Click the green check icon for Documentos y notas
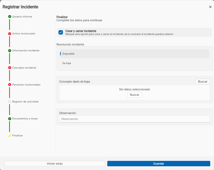This screenshot has height=170, width=214. click(10, 119)
